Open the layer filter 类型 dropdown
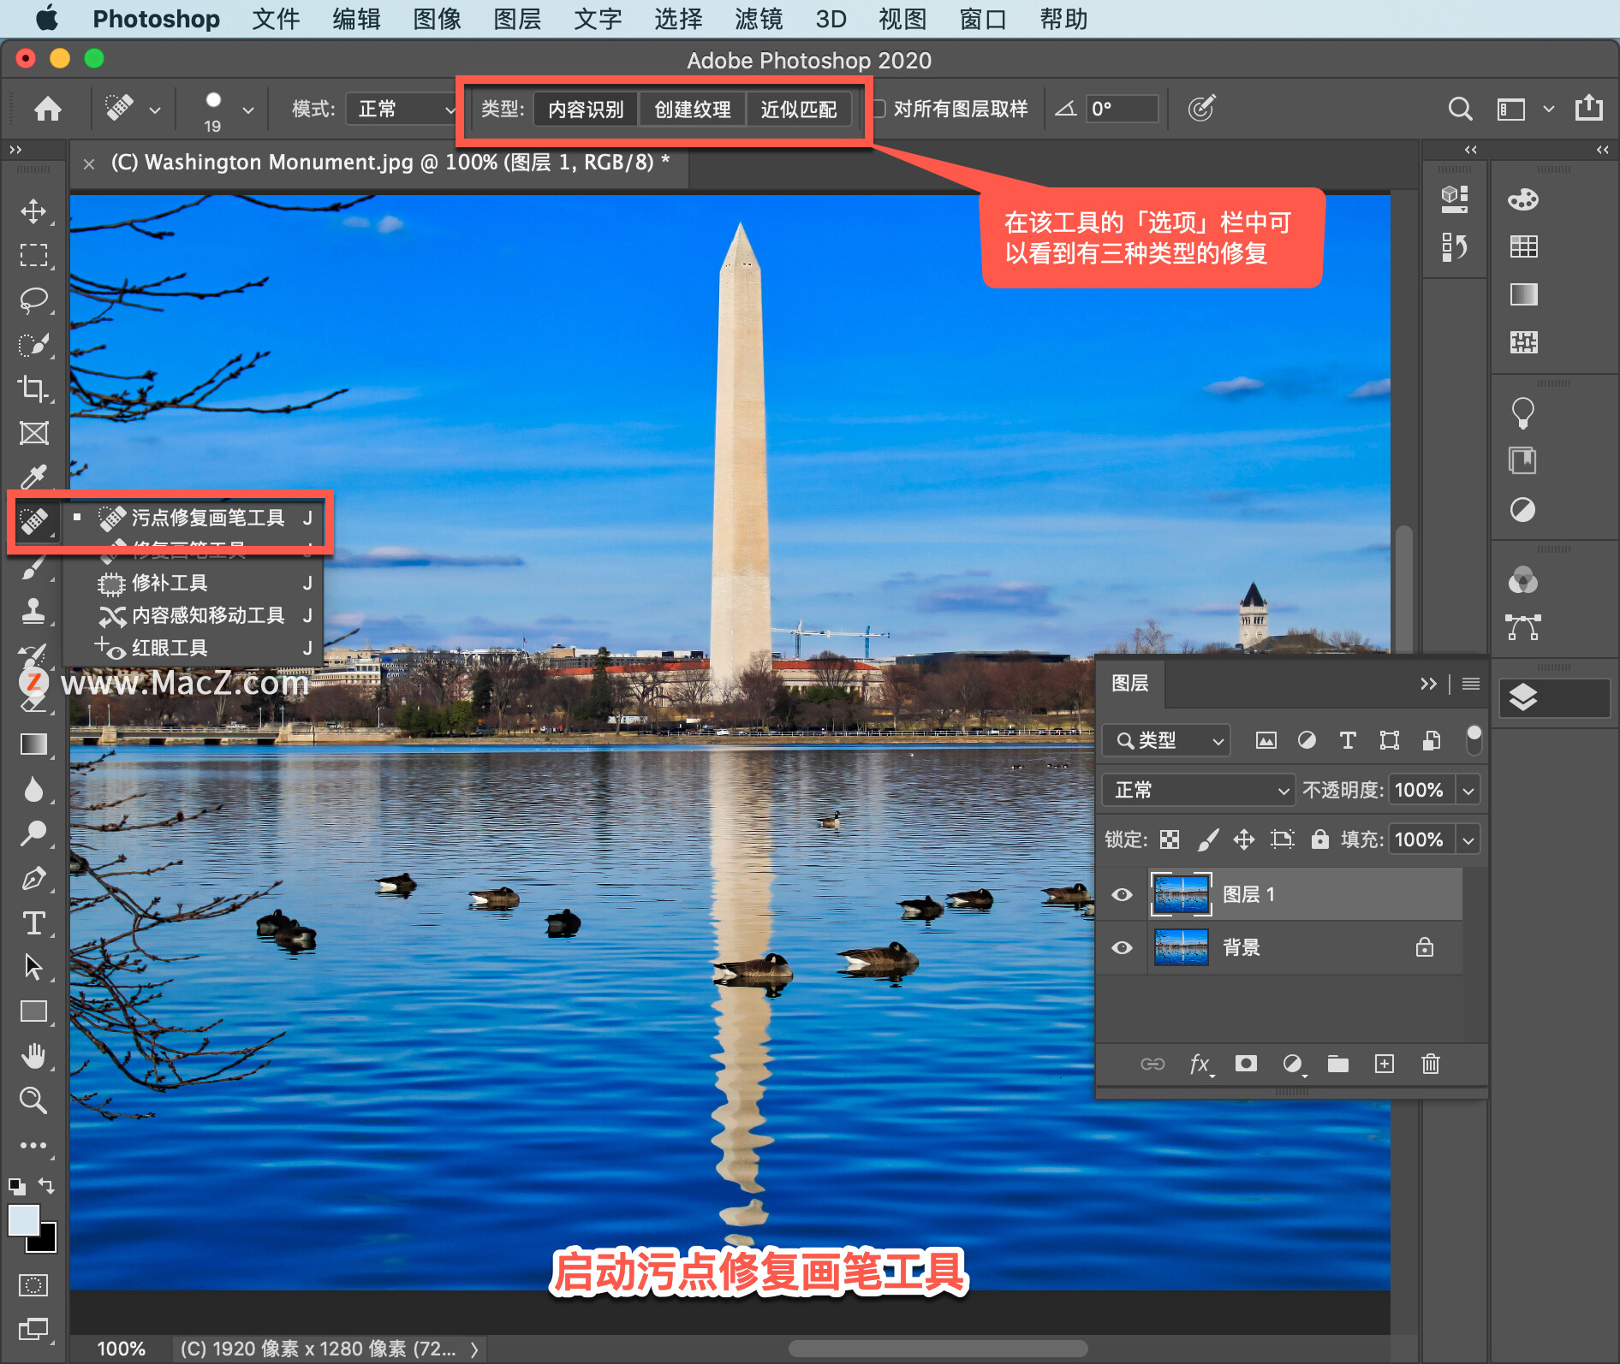The height and width of the screenshot is (1364, 1620). click(1166, 740)
